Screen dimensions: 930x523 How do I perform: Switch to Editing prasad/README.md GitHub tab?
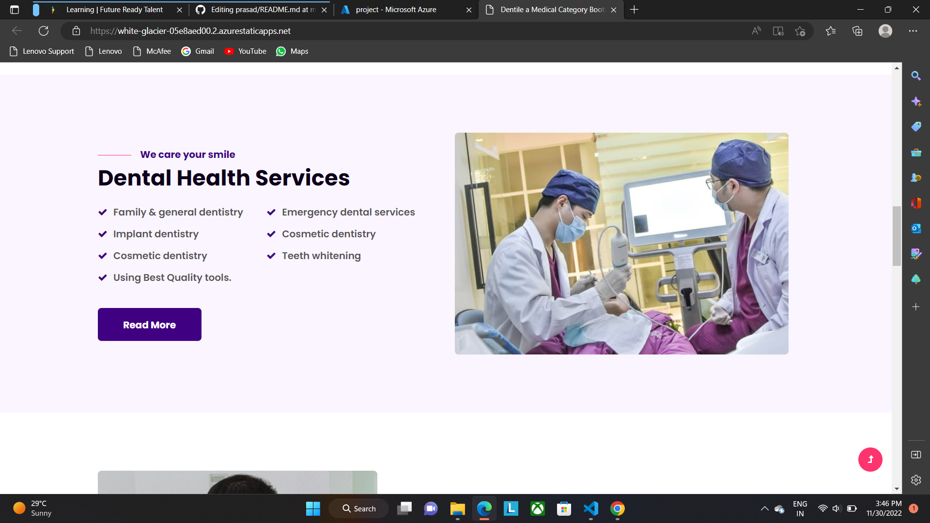pos(262,10)
